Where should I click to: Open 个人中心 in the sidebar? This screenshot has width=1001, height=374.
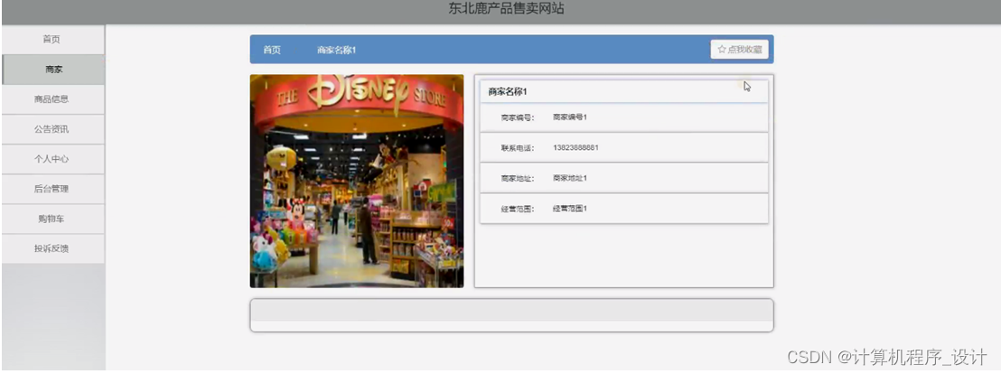pyautogui.click(x=52, y=160)
